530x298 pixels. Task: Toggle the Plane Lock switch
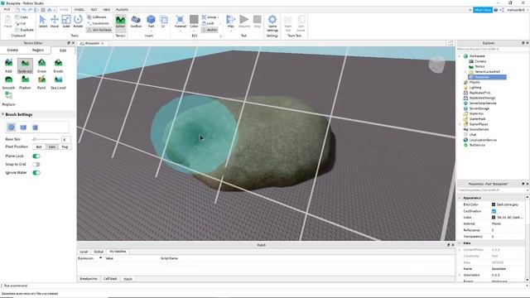36,156
